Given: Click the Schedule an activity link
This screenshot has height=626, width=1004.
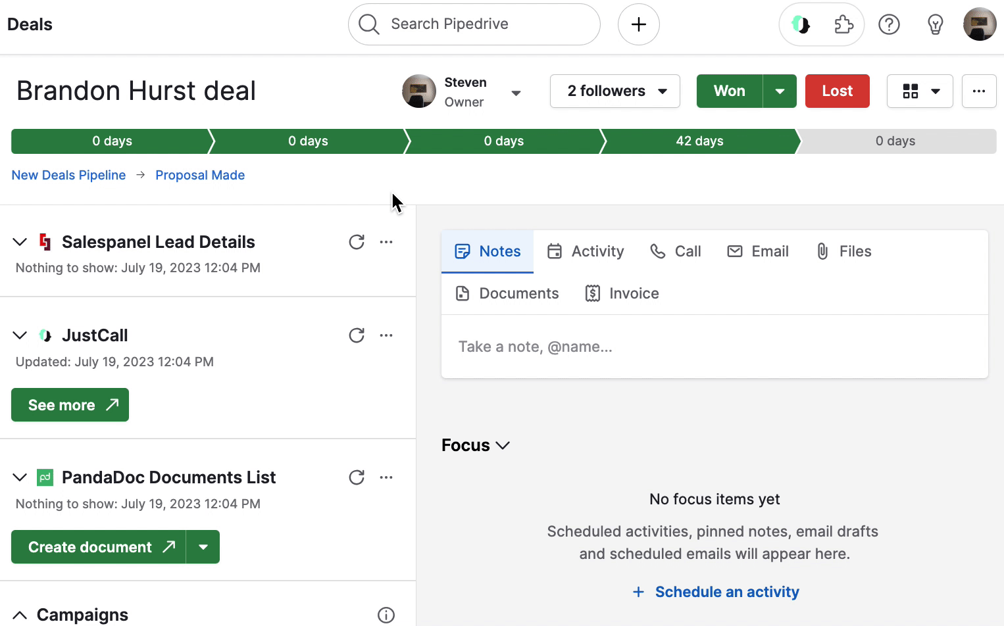Looking at the screenshot, I should point(715,592).
